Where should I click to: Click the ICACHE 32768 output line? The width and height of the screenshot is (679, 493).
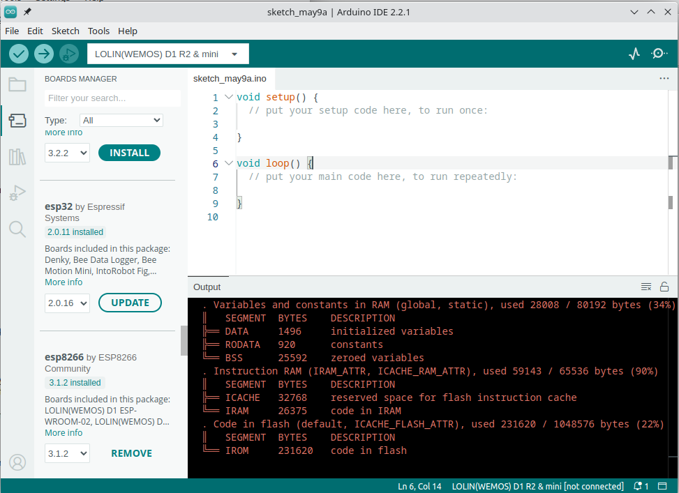click(x=389, y=397)
